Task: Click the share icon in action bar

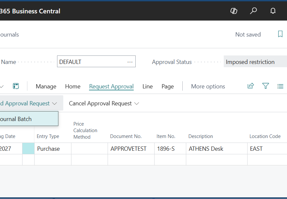Action: pyautogui.click(x=250, y=86)
